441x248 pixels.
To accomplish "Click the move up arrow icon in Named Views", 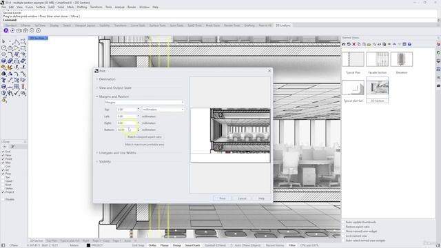I will point(394,44).
